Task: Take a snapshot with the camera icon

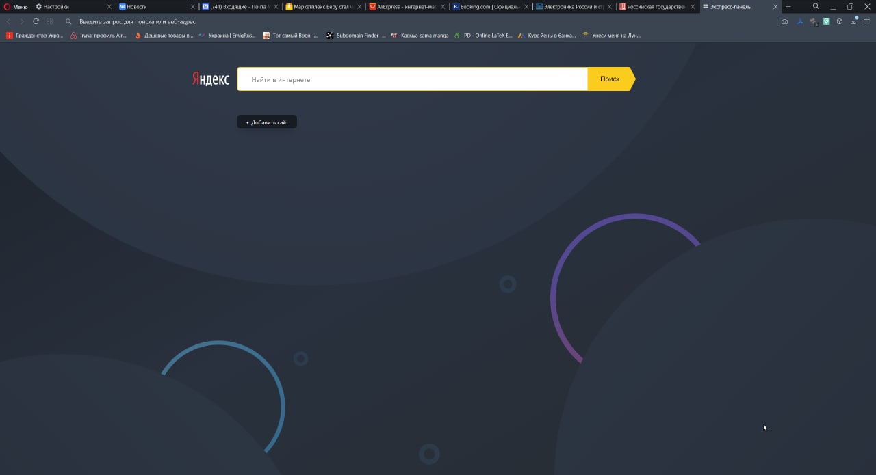Action: click(x=784, y=21)
